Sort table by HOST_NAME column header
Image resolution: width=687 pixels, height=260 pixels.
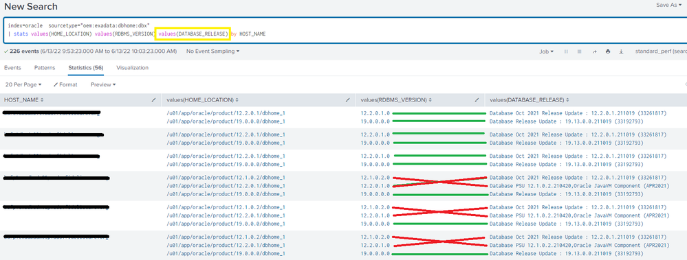[23, 100]
